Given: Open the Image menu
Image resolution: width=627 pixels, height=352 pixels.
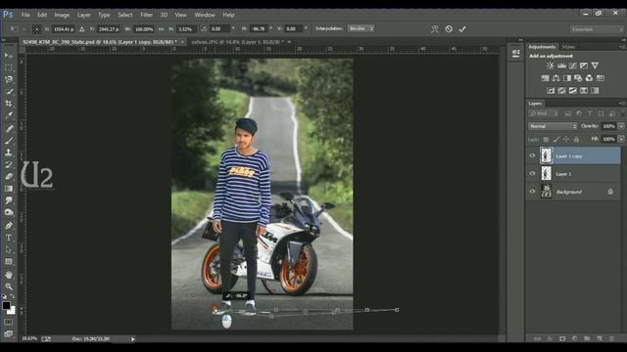Looking at the screenshot, I should (x=62, y=15).
